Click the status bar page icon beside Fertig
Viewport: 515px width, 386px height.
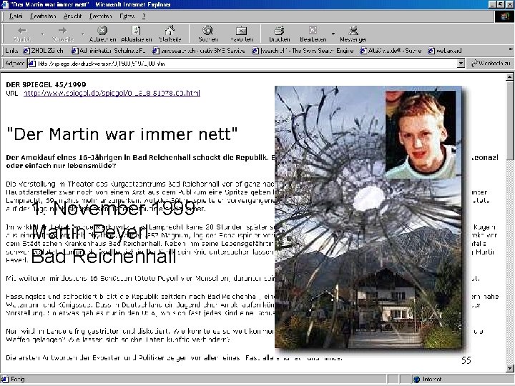pos(4,380)
